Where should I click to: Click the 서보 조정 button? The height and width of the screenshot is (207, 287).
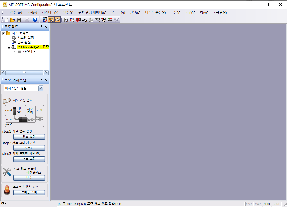tap(29, 159)
